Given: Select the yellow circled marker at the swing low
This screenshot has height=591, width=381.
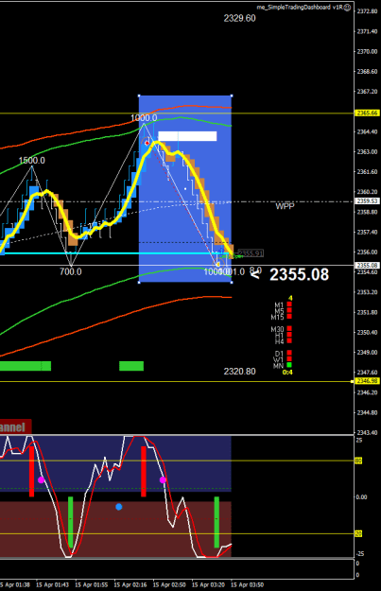Looking at the screenshot, I should tap(218, 264).
